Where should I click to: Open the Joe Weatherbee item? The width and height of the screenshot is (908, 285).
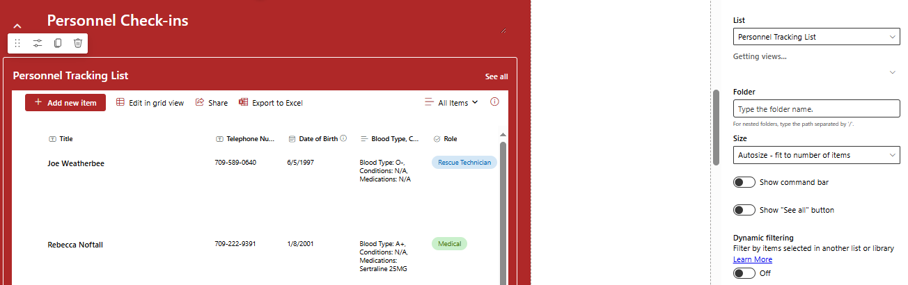coord(76,163)
